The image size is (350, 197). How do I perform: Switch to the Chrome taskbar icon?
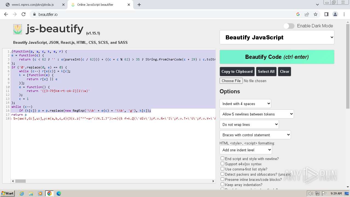coord(49,193)
